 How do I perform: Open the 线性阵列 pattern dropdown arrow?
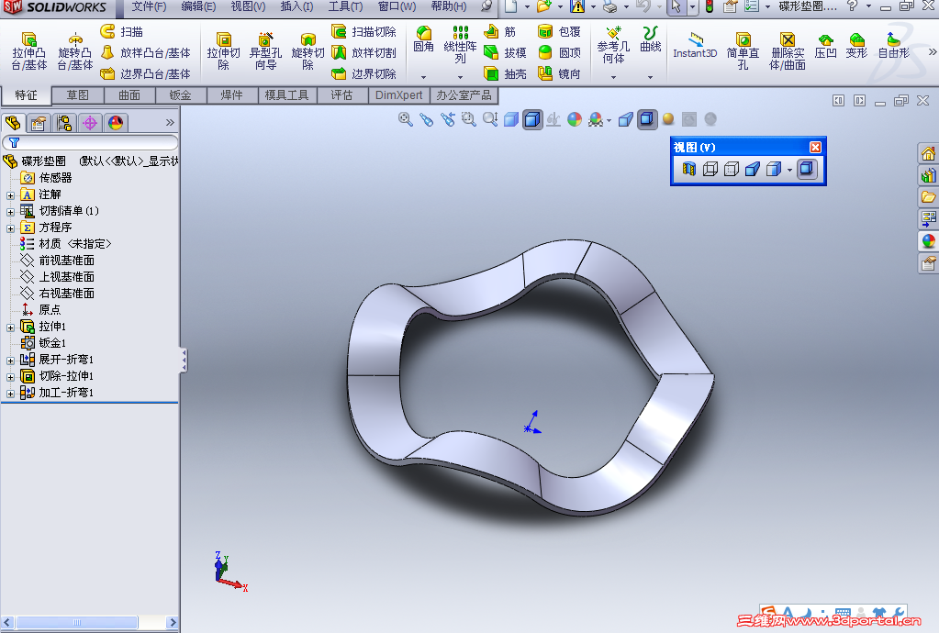coord(460,77)
